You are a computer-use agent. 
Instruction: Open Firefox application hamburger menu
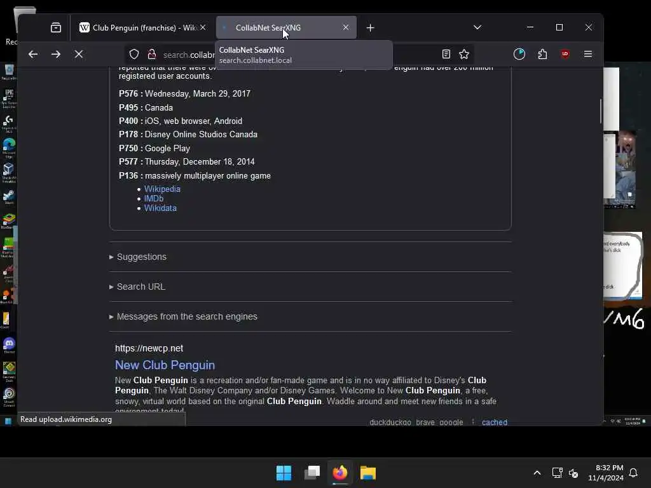click(588, 54)
